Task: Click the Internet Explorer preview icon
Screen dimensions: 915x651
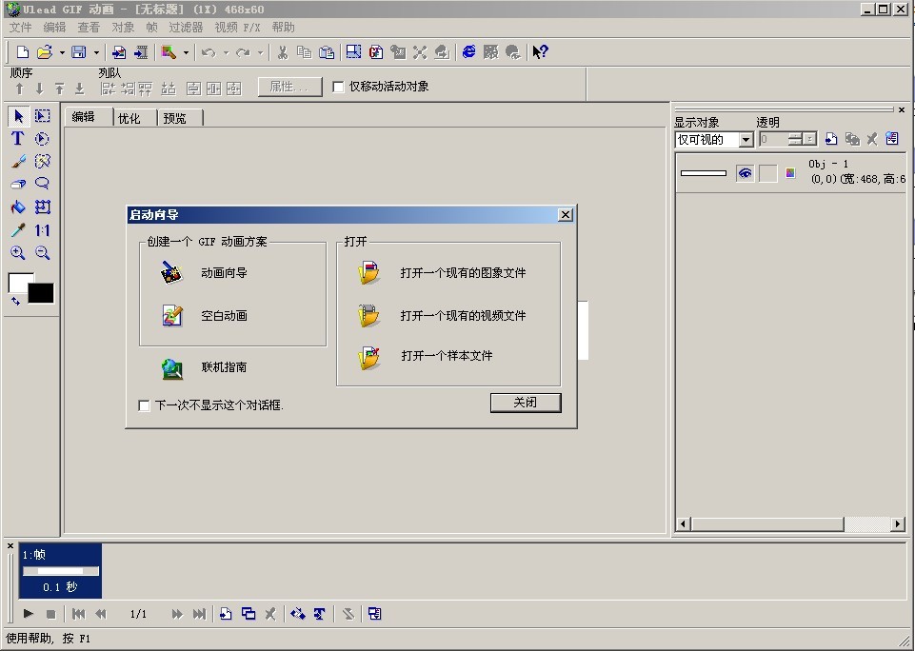Action: click(x=468, y=52)
